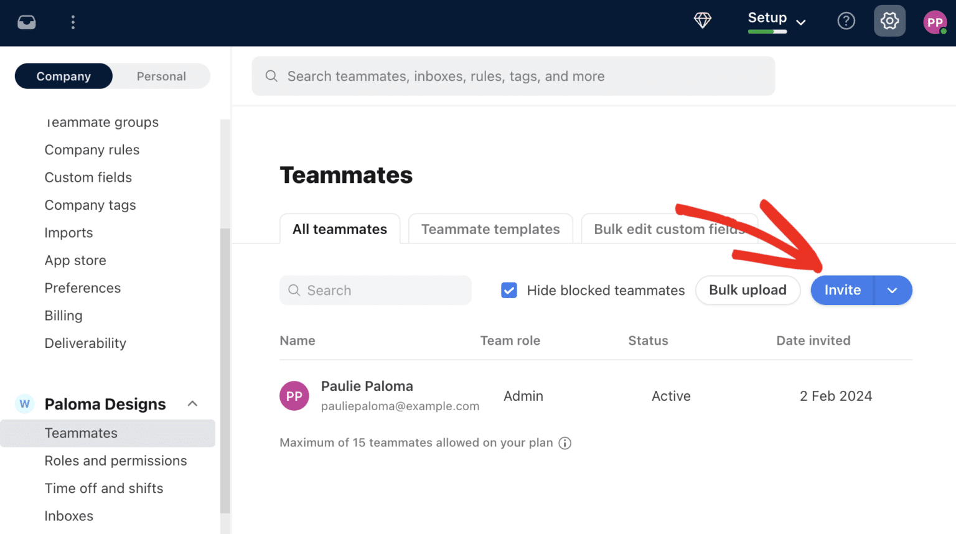
Task: Open the inbox icon in top bar
Action: [27, 21]
